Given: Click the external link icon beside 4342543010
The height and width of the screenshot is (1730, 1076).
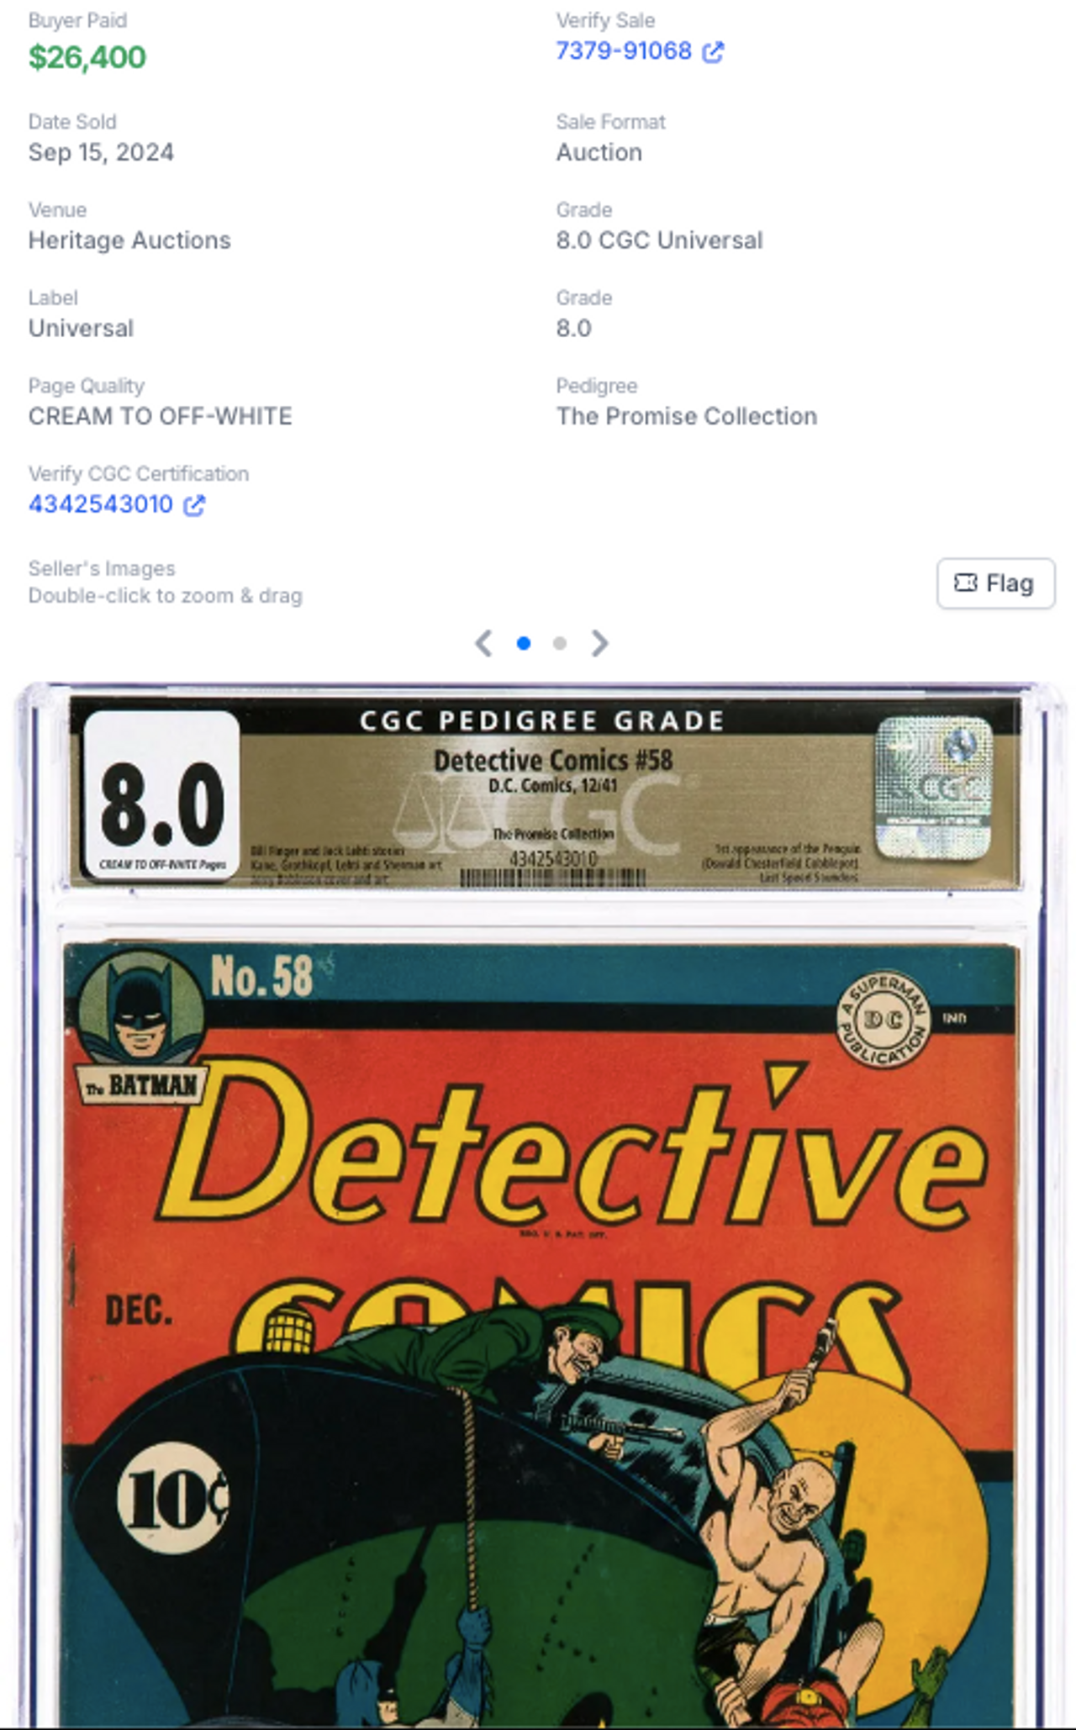Looking at the screenshot, I should click(194, 505).
